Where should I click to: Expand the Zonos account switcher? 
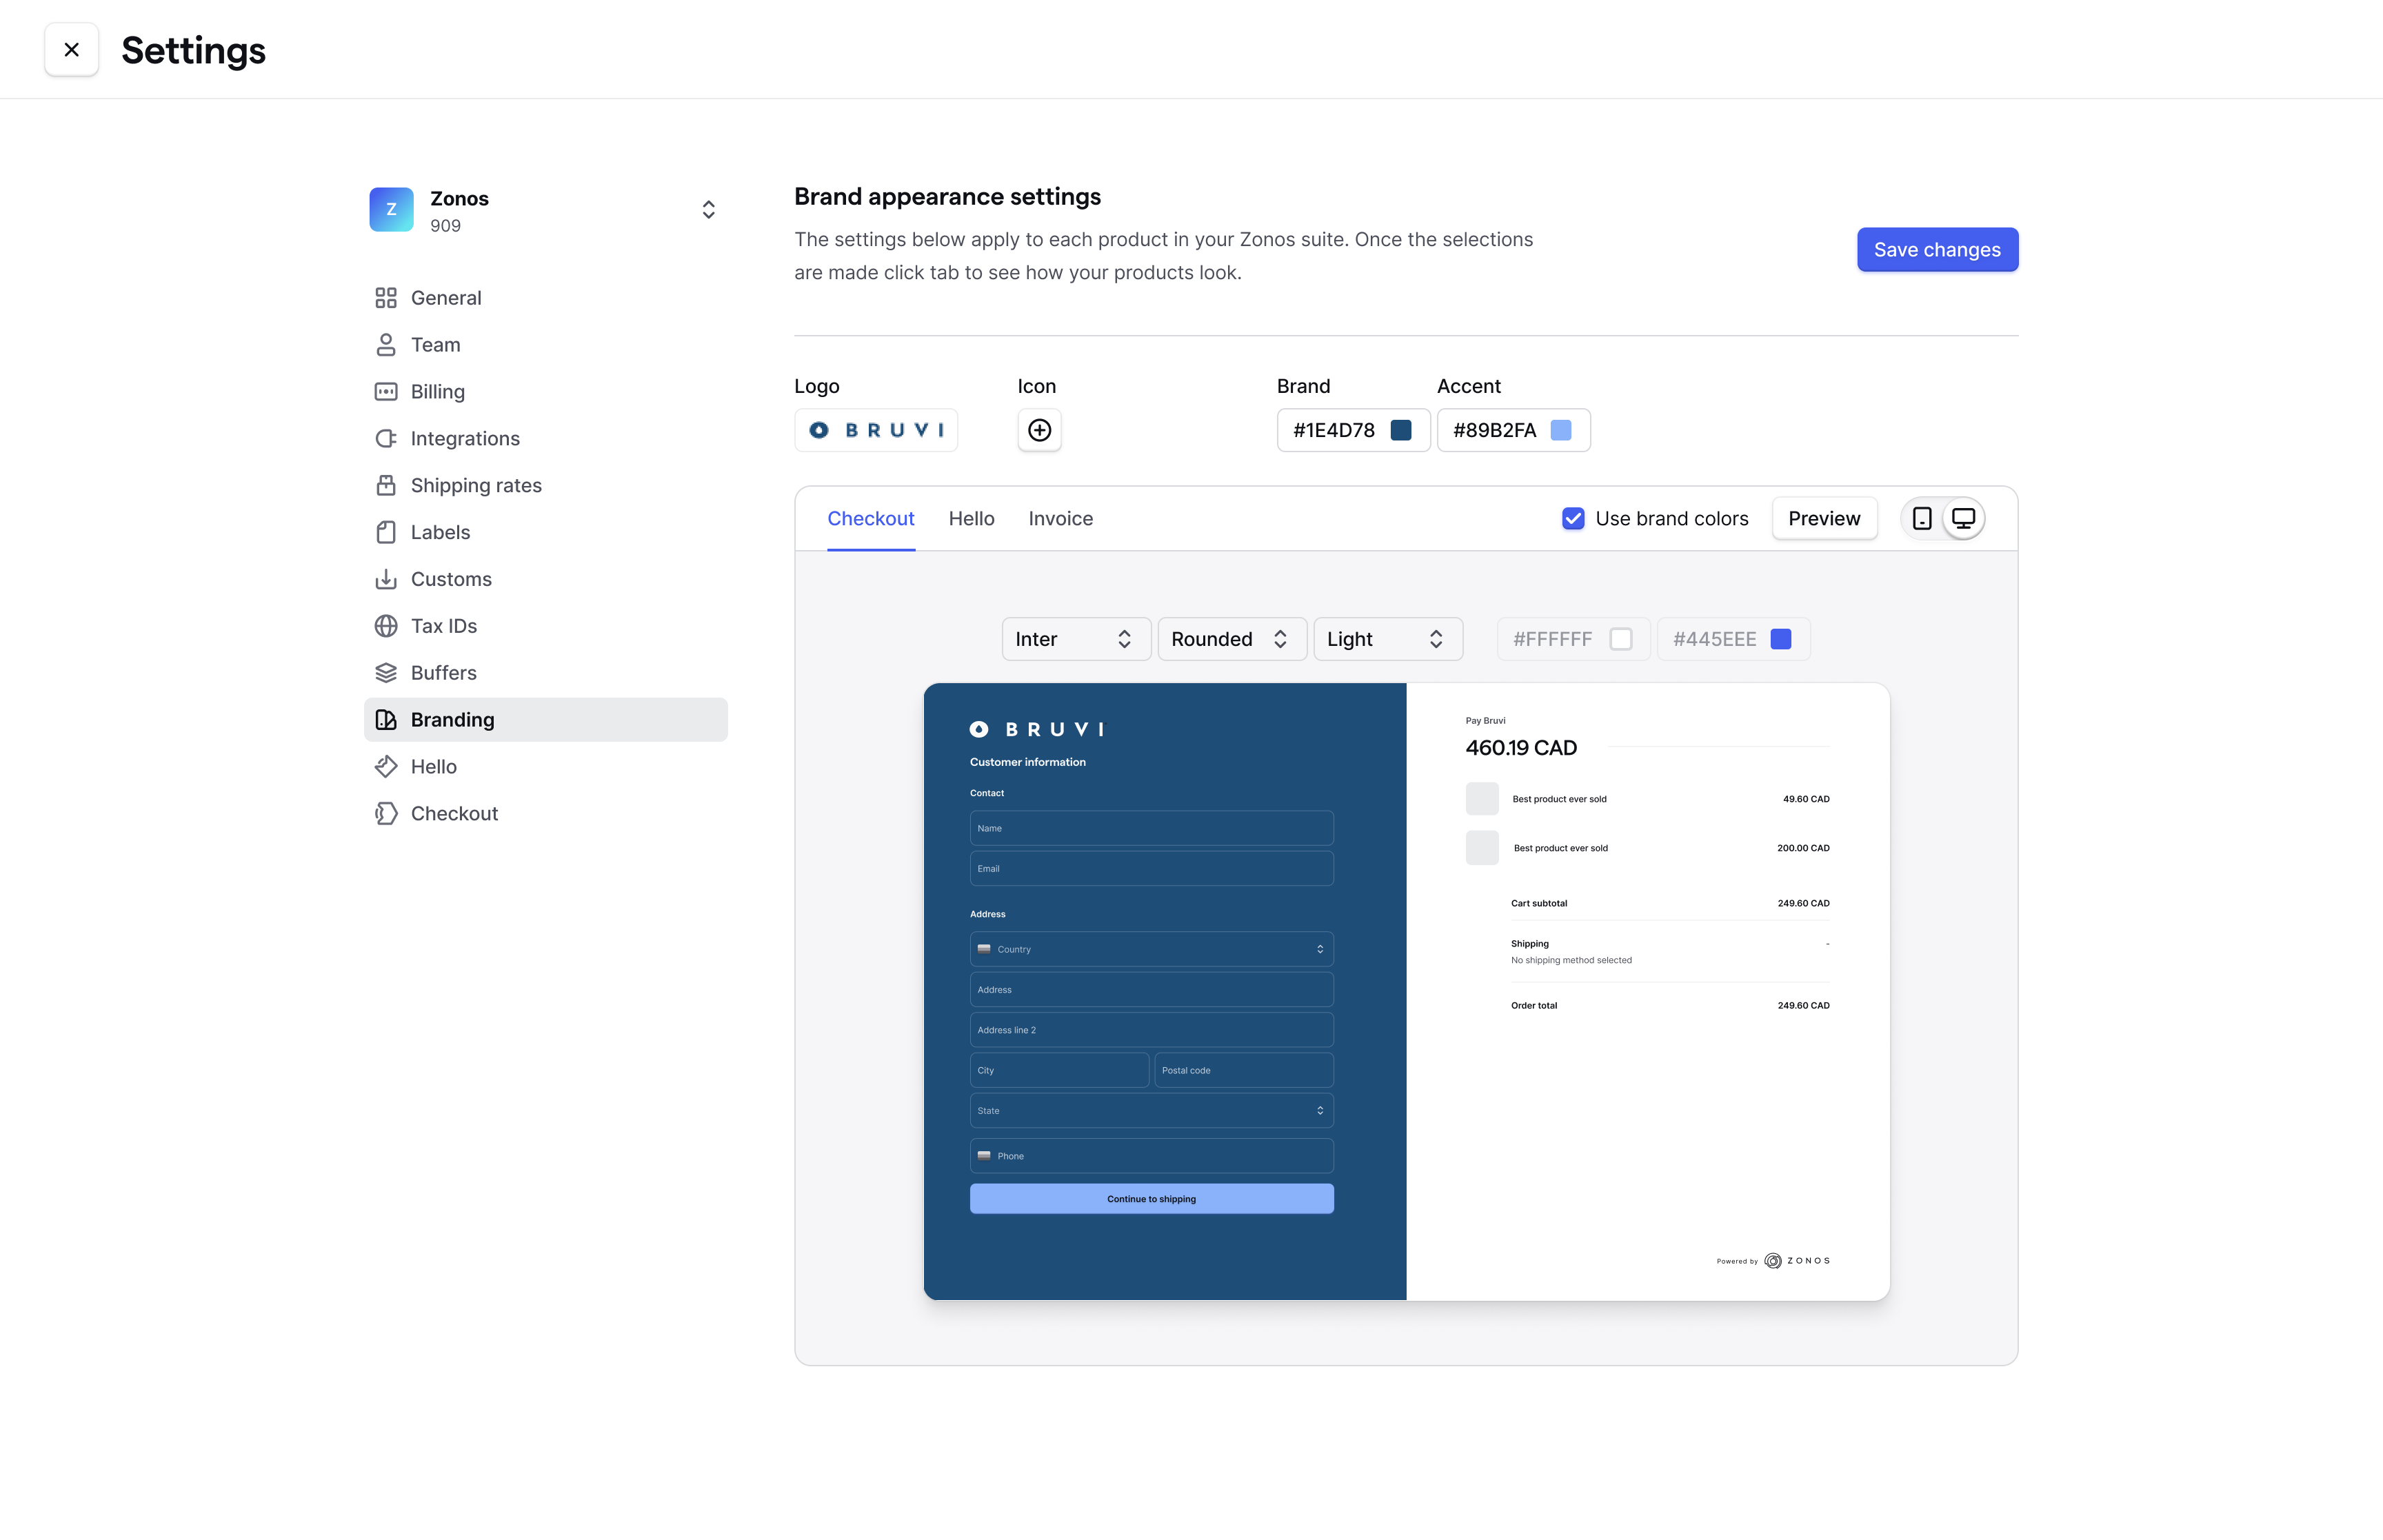pyautogui.click(x=709, y=208)
